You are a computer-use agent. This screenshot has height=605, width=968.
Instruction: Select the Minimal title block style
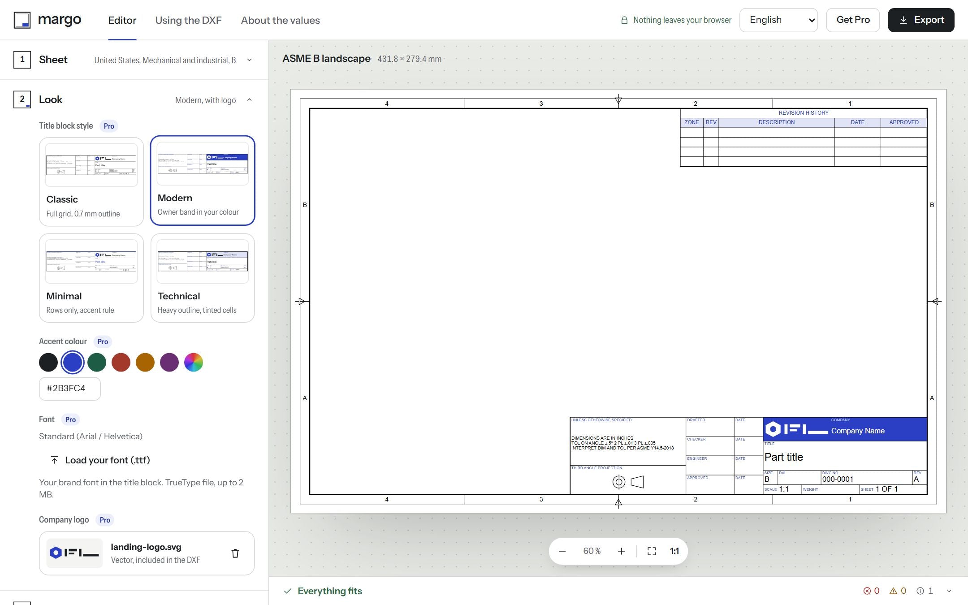click(x=91, y=278)
